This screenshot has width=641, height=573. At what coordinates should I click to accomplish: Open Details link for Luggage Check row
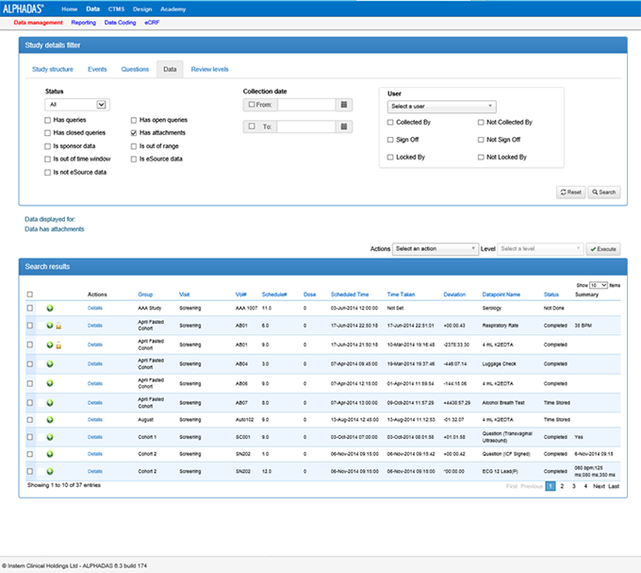point(95,363)
